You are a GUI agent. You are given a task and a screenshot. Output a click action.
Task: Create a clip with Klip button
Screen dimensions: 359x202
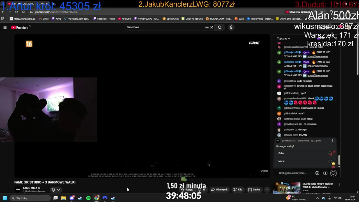[x=238, y=190]
